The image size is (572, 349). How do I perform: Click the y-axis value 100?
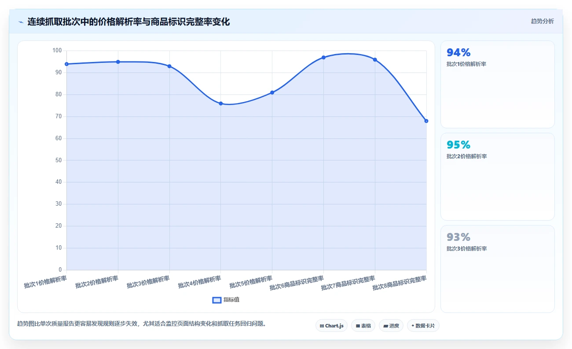(57, 51)
